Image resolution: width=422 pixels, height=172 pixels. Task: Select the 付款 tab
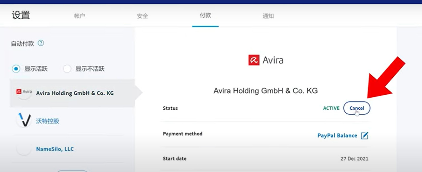tap(205, 15)
